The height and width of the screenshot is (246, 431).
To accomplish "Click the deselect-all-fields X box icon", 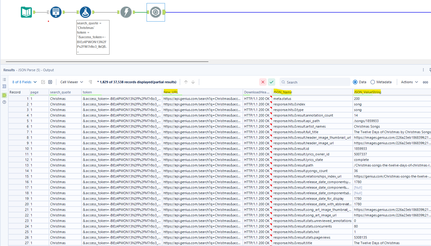I will (50, 82).
